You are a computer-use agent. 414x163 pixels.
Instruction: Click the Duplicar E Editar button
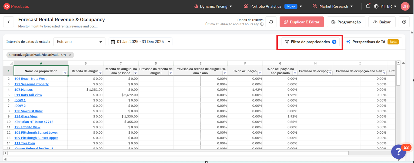point(302,22)
